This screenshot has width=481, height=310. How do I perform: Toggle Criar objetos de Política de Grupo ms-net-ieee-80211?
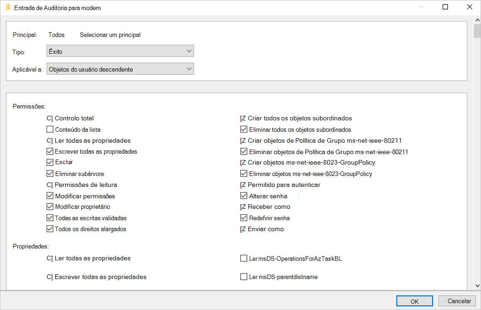click(243, 140)
